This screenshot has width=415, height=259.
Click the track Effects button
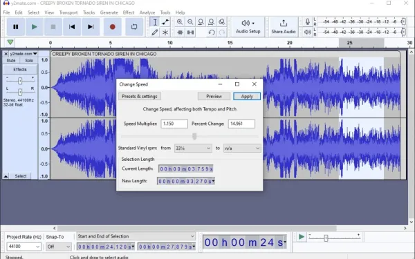20,70
